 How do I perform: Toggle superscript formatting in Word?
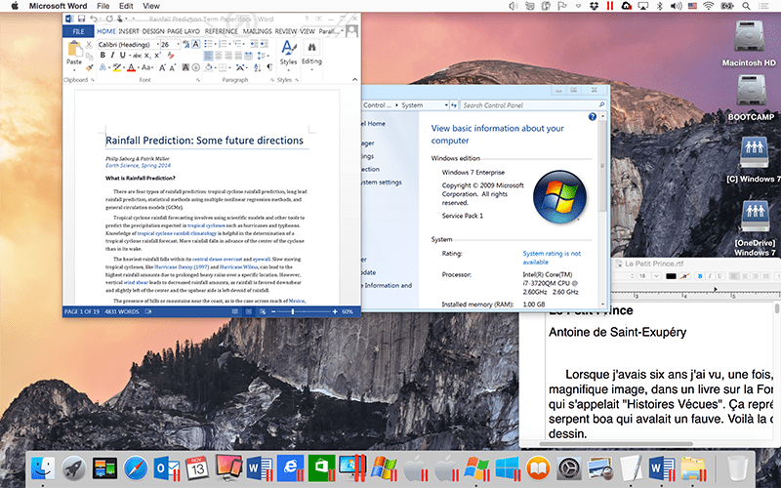(157, 56)
